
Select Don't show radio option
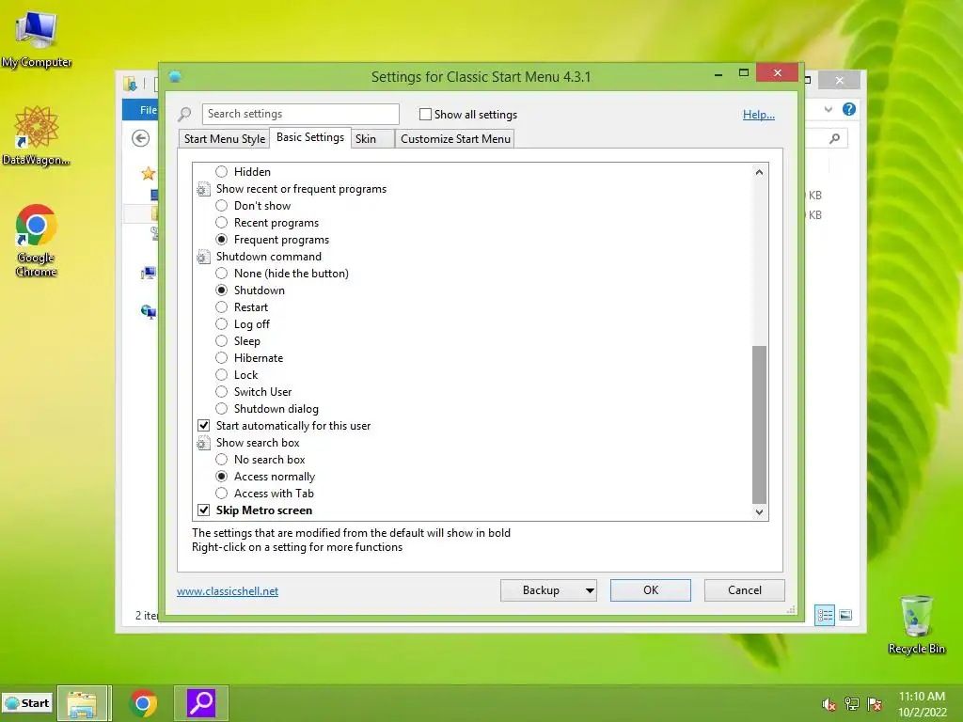click(x=222, y=206)
